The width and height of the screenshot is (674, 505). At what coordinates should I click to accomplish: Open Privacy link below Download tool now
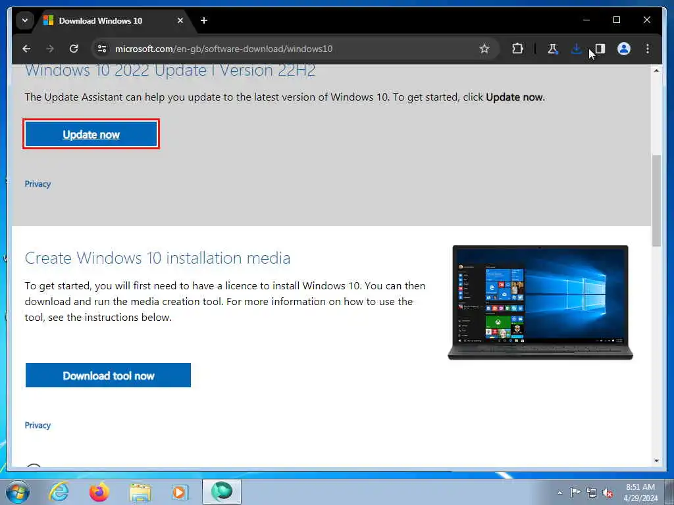tap(38, 425)
